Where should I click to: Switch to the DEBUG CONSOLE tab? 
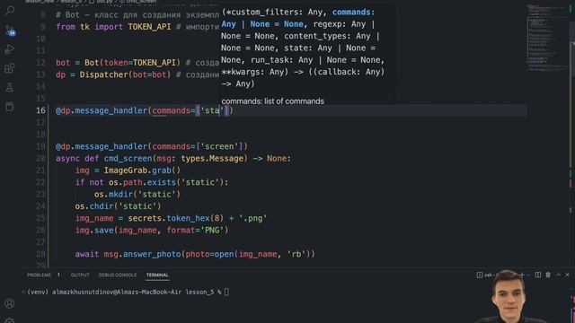[118, 275]
